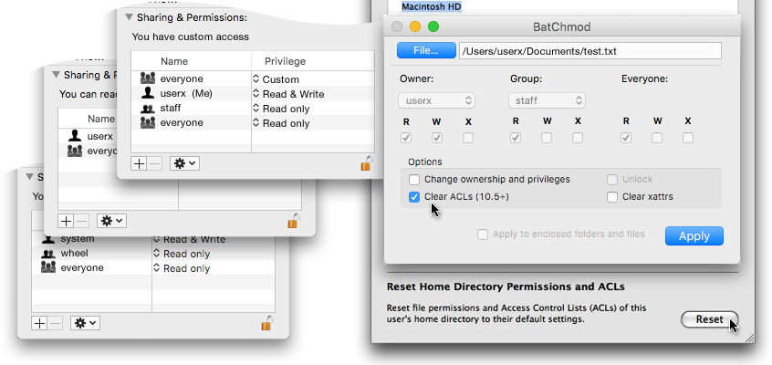Click the userx person icon in the 'You can rea' panel

point(74,136)
